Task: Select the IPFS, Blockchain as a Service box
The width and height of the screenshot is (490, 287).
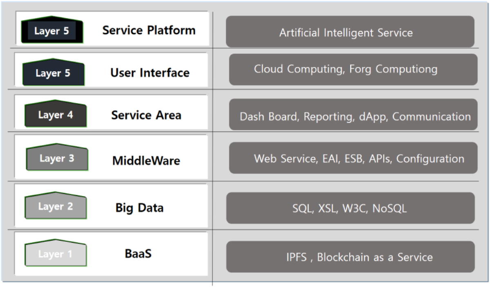Action: (350, 257)
